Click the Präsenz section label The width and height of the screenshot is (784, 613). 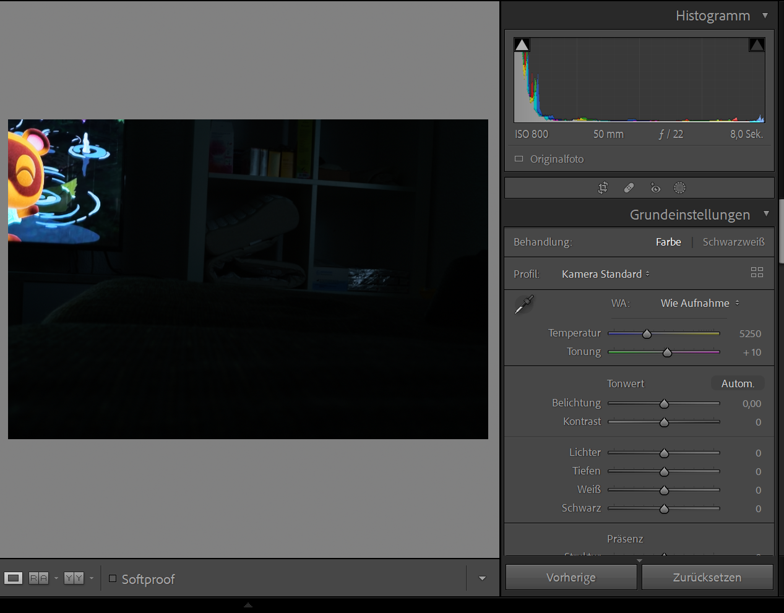coord(625,539)
